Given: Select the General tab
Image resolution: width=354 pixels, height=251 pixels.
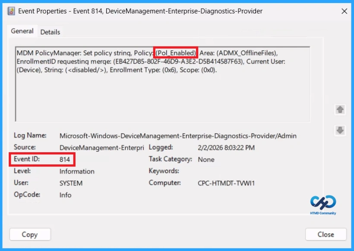Looking at the screenshot, I should [x=22, y=31].
